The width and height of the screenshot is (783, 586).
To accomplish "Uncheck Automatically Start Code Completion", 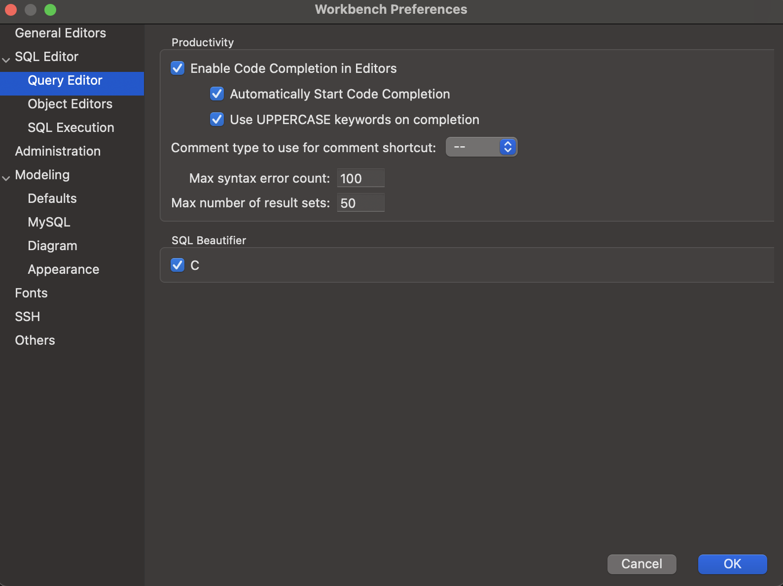I will click(217, 94).
